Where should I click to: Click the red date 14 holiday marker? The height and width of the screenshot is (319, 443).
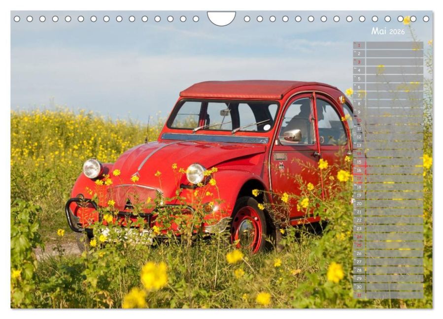tap(359, 152)
